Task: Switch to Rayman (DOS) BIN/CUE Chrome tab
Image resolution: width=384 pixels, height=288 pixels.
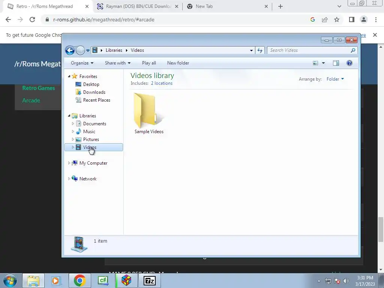Action: point(138,6)
